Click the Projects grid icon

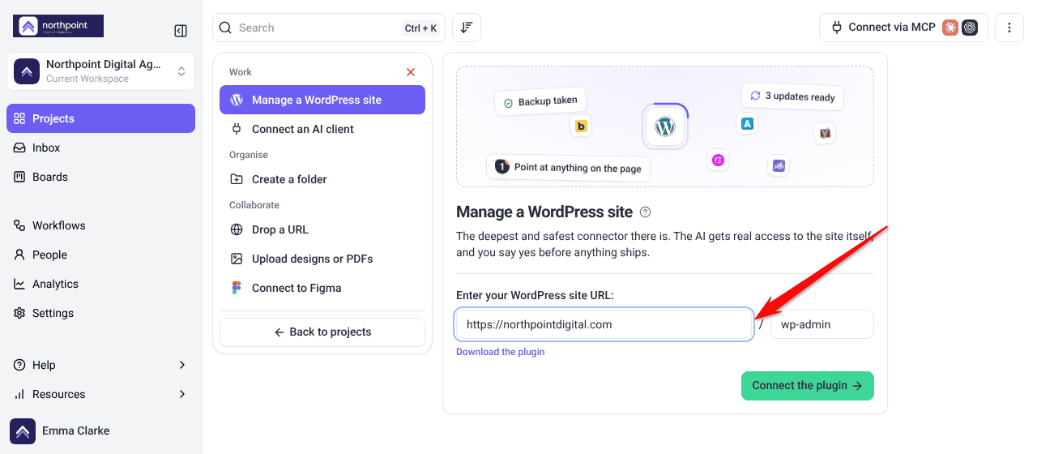[x=19, y=118]
